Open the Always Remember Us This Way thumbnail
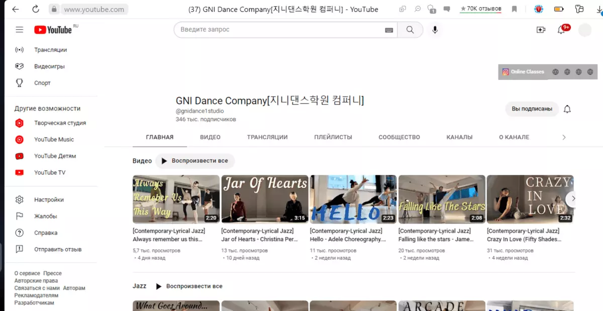603x311 pixels. click(176, 199)
